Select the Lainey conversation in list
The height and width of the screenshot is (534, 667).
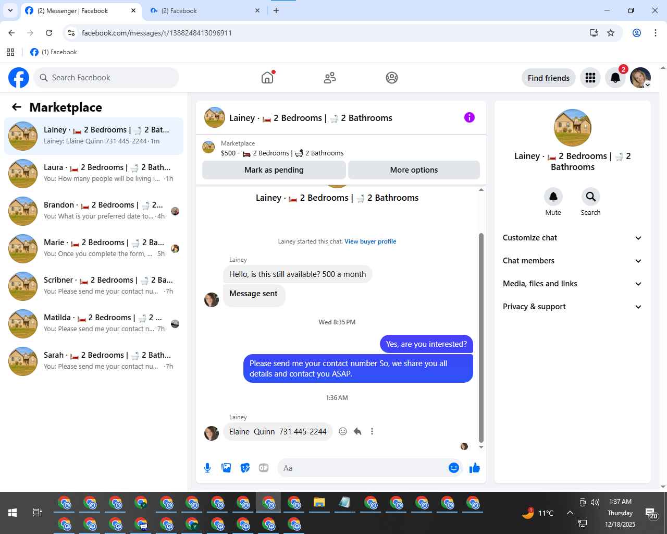(x=94, y=136)
